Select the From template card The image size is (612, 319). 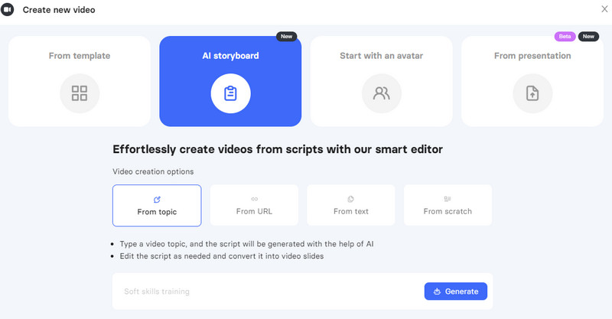[x=80, y=81]
